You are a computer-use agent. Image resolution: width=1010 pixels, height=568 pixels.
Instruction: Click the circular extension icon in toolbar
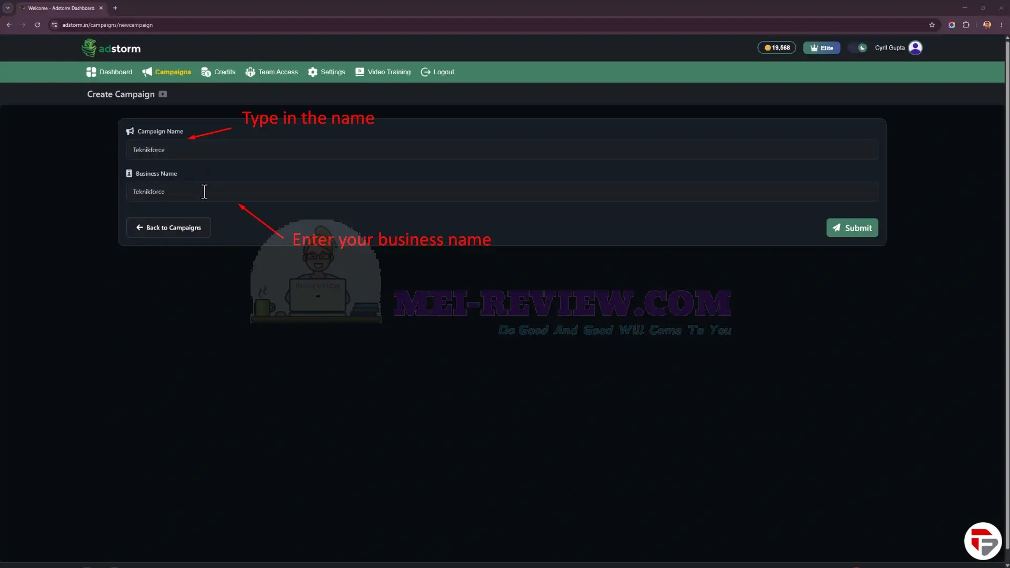[952, 25]
